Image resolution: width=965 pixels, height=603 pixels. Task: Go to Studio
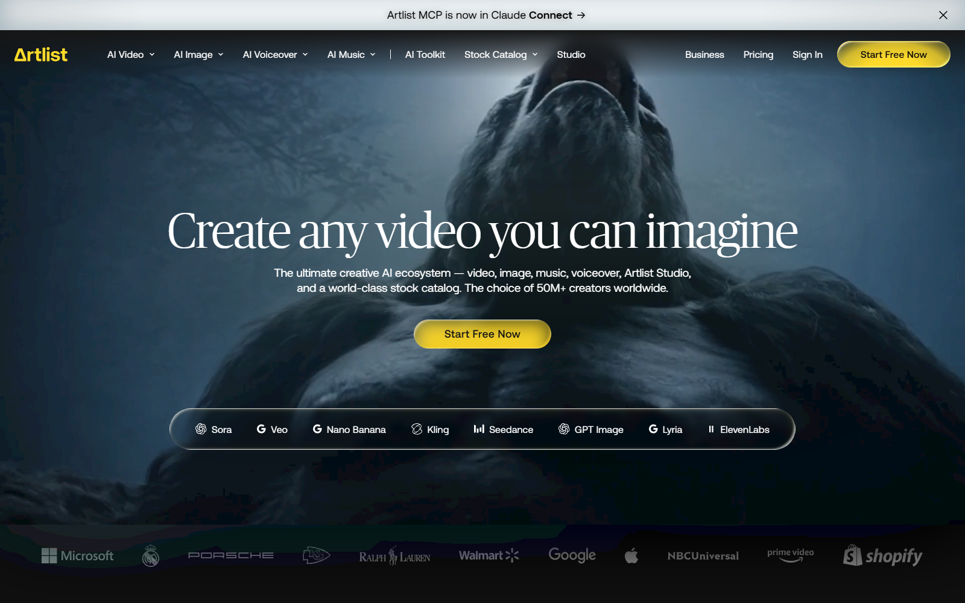(x=571, y=55)
